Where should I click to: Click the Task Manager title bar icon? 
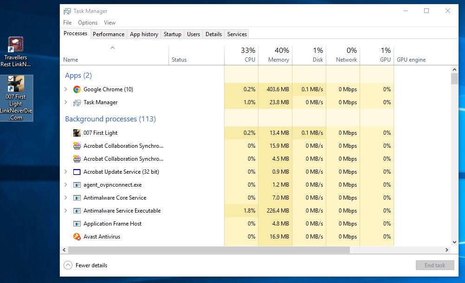[x=67, y=11]
